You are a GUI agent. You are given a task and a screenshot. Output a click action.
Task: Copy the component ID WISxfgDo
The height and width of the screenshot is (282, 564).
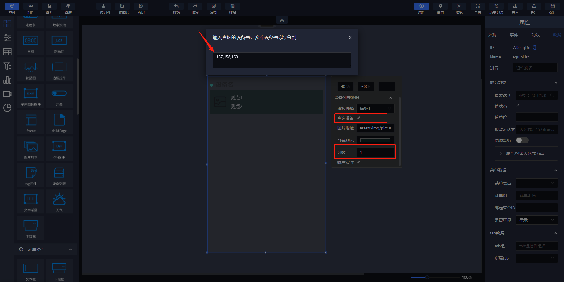535,48
